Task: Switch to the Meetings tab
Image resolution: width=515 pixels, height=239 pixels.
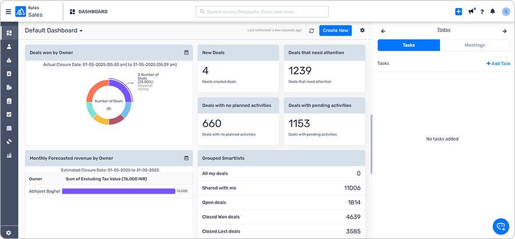Action: [x=475, y=45]
